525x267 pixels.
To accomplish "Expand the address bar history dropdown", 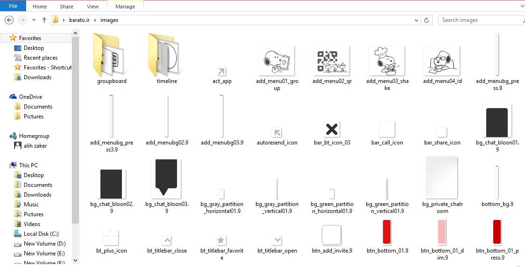I will pos(417,20).
